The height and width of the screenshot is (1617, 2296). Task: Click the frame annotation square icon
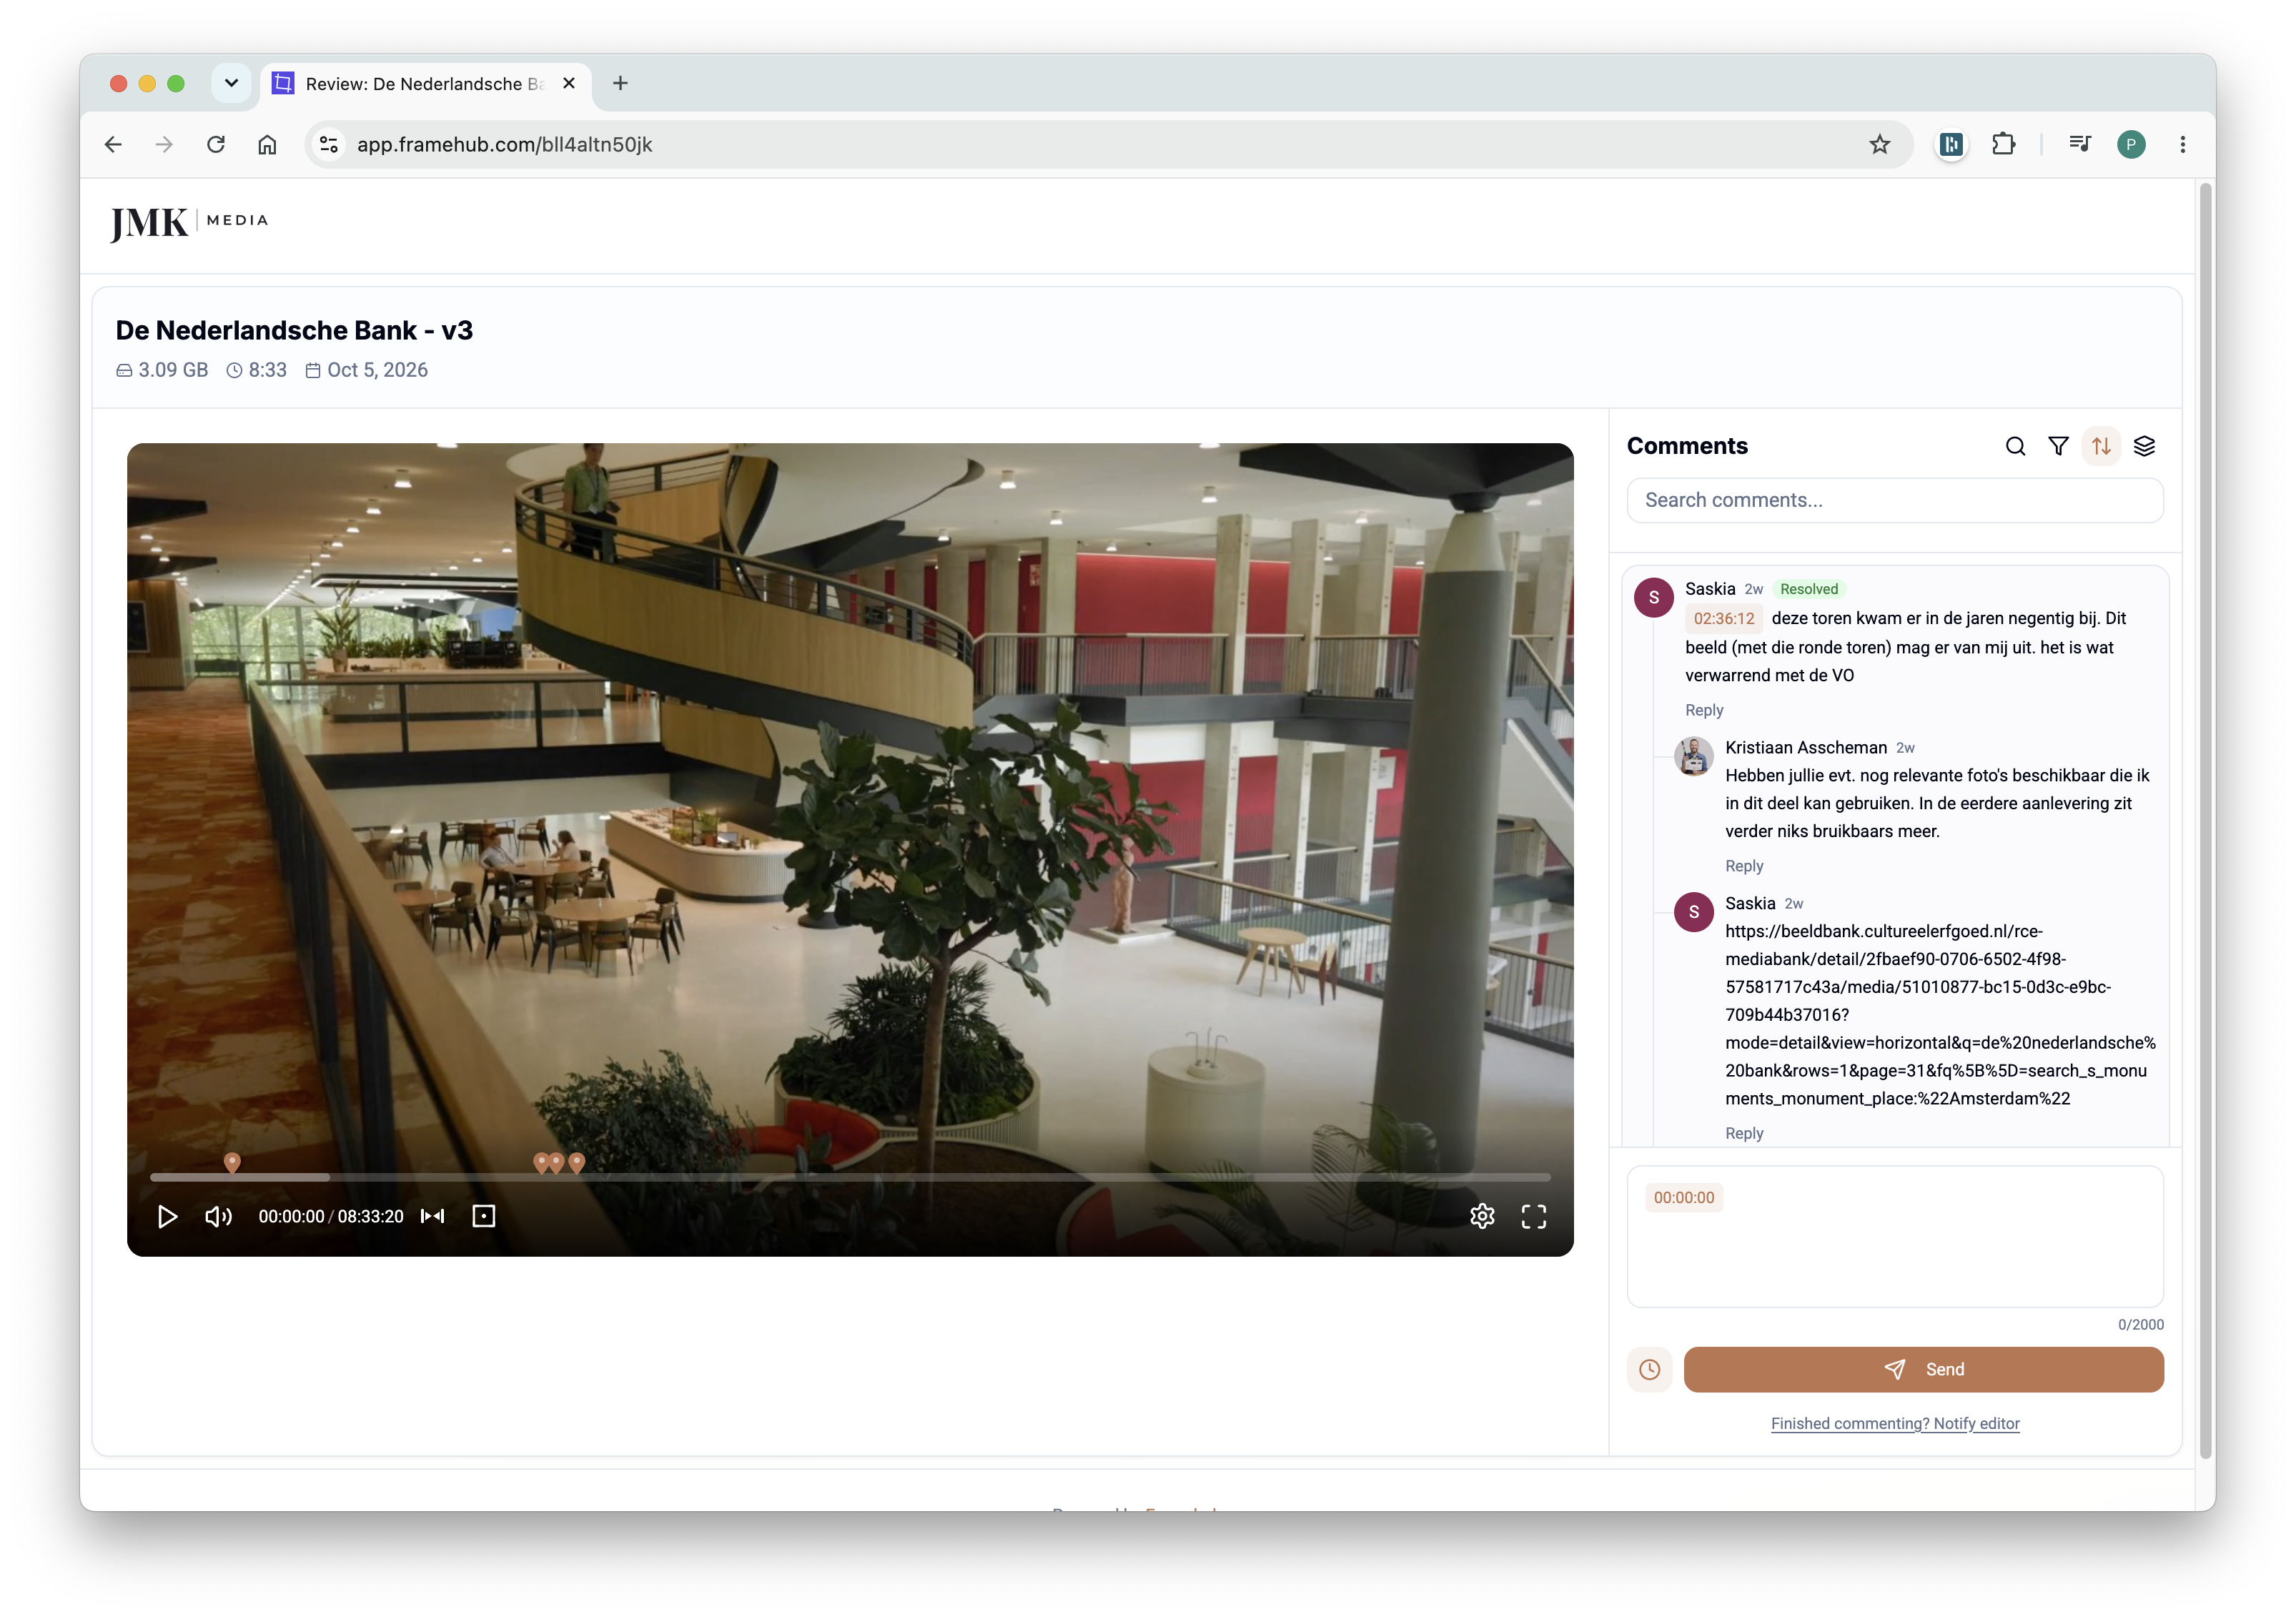(484, 1216)
